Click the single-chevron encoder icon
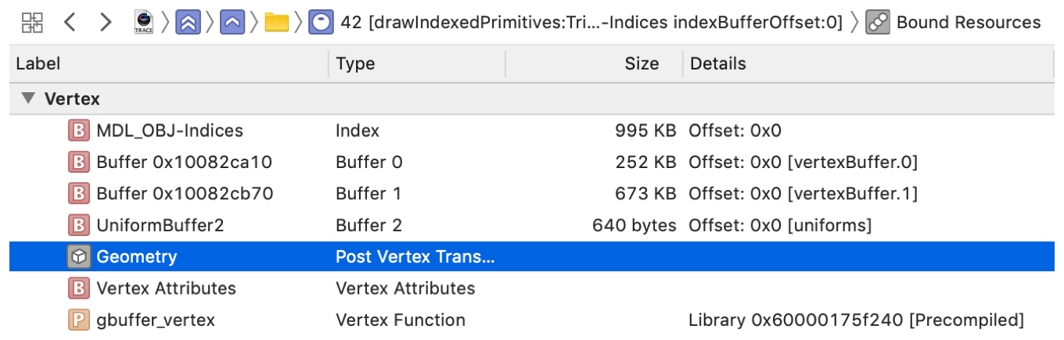This screenshot has width=1064, height=340. click(x=233, y=22)
